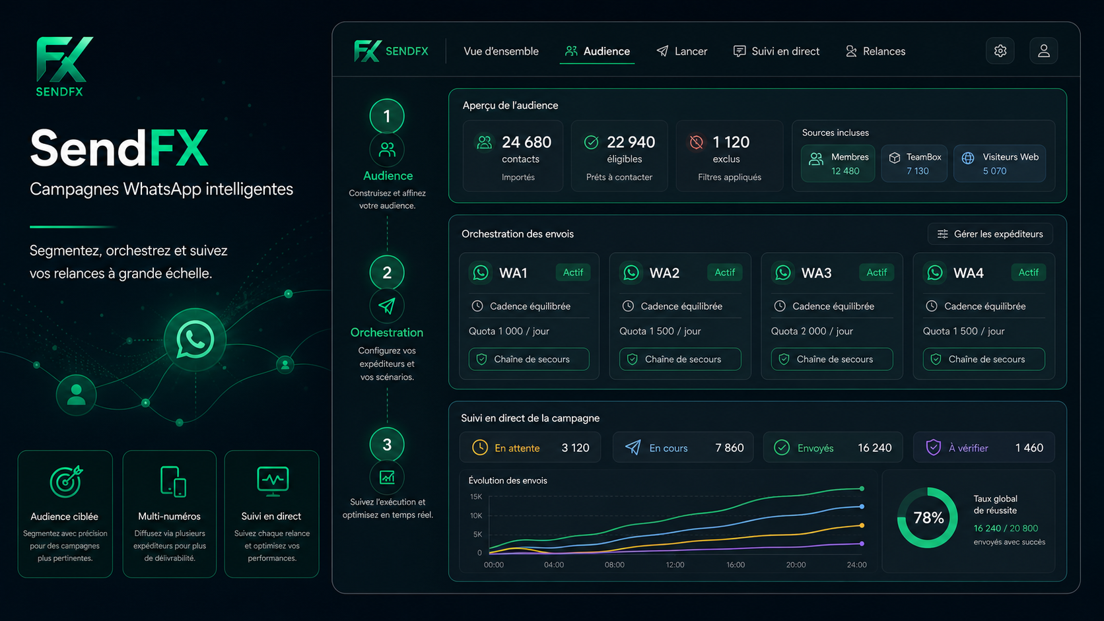
Task: Click the À vérifier status card
Action: 984,447
